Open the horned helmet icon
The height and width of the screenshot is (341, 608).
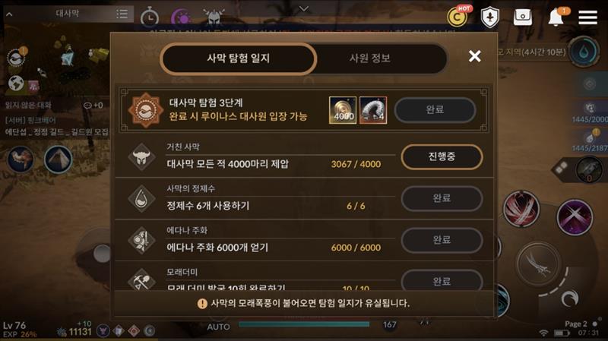214,16
